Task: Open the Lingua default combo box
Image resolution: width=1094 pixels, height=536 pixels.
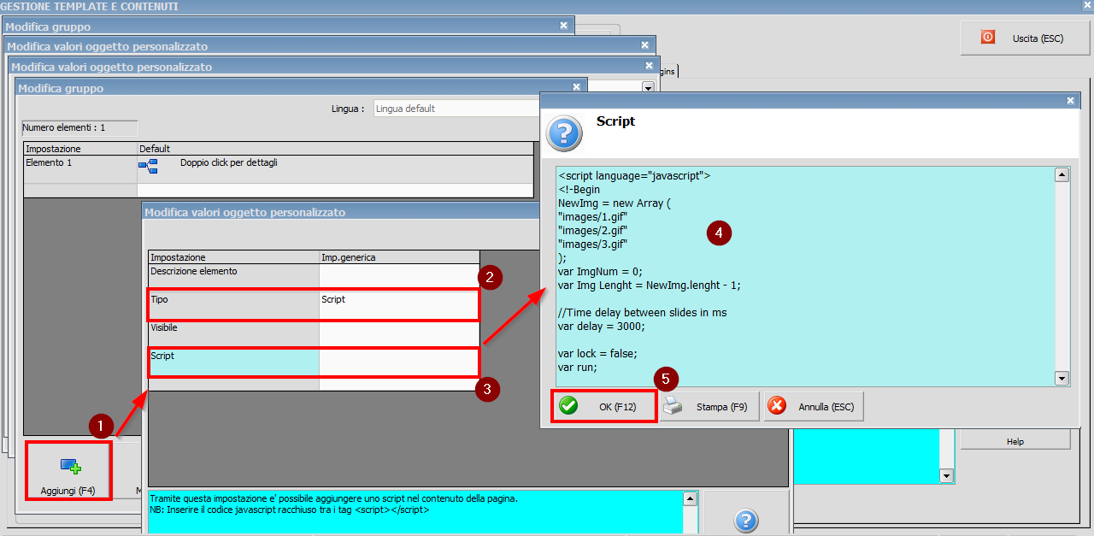Action: 456,109
